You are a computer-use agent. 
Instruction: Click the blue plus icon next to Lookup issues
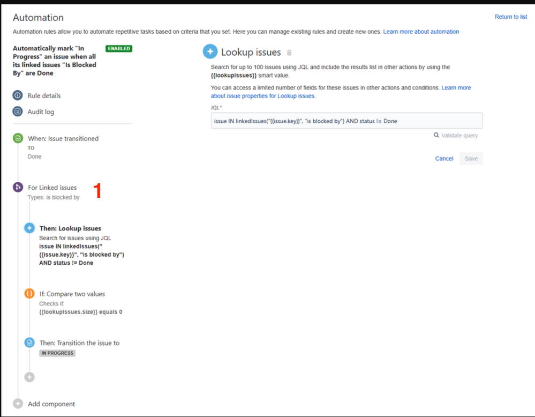point(210,51)
